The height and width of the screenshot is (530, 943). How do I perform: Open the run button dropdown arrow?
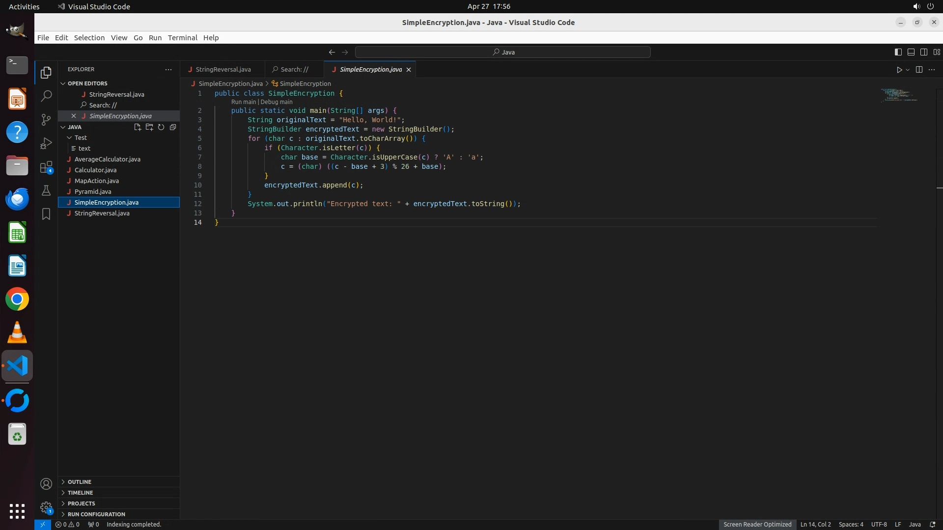pos(908,70)
